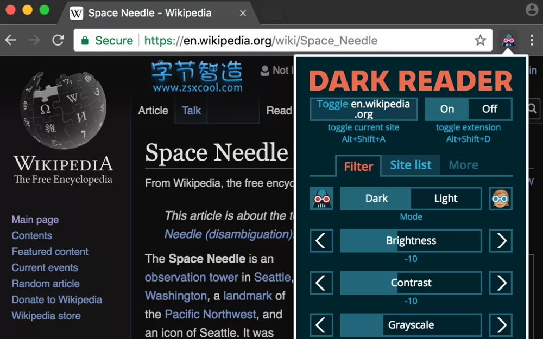Switch to the Site list tab
The height and width of the screenshot is (339, 543).
(x=411, y=165)
